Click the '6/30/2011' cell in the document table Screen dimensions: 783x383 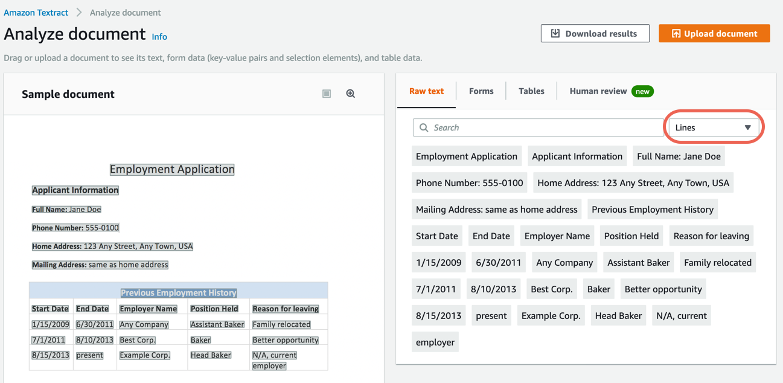(x=95, y=324)
